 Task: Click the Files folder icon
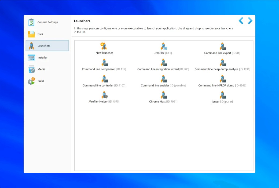click(31, 34)
